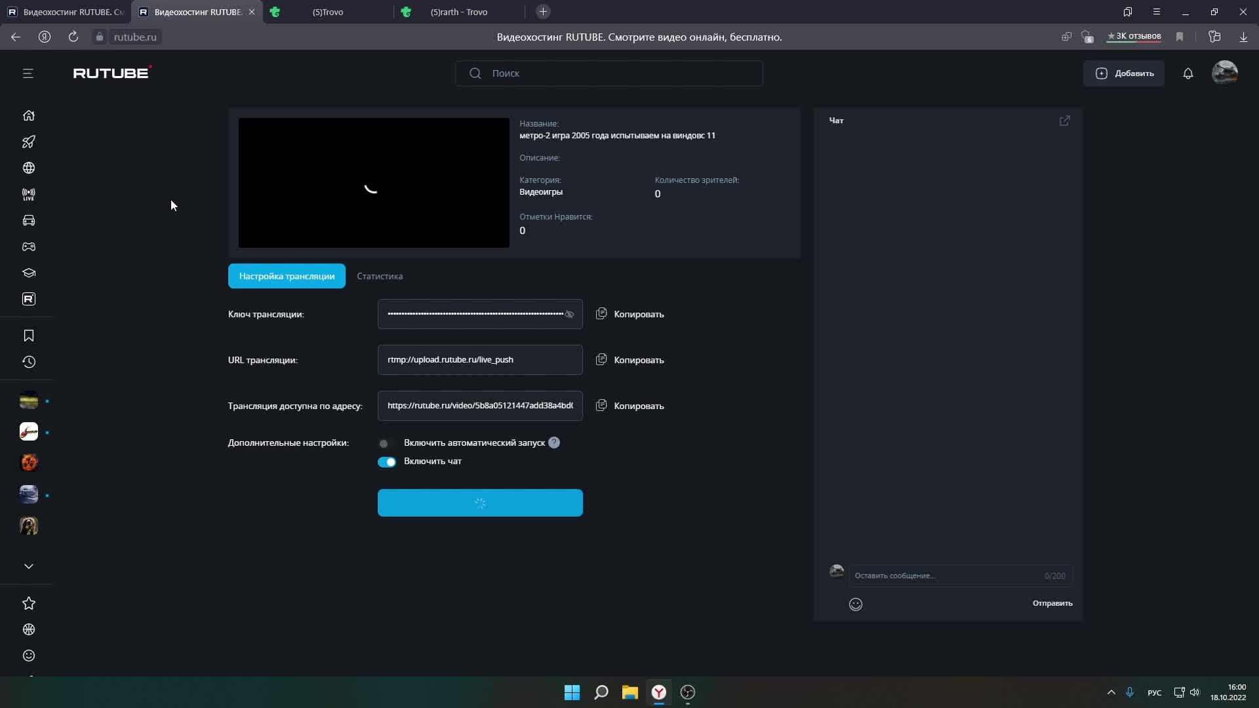The height and width of the screenshot is (708, 1259).
Task: Click the notifications bell icon
Action: 1188,73
